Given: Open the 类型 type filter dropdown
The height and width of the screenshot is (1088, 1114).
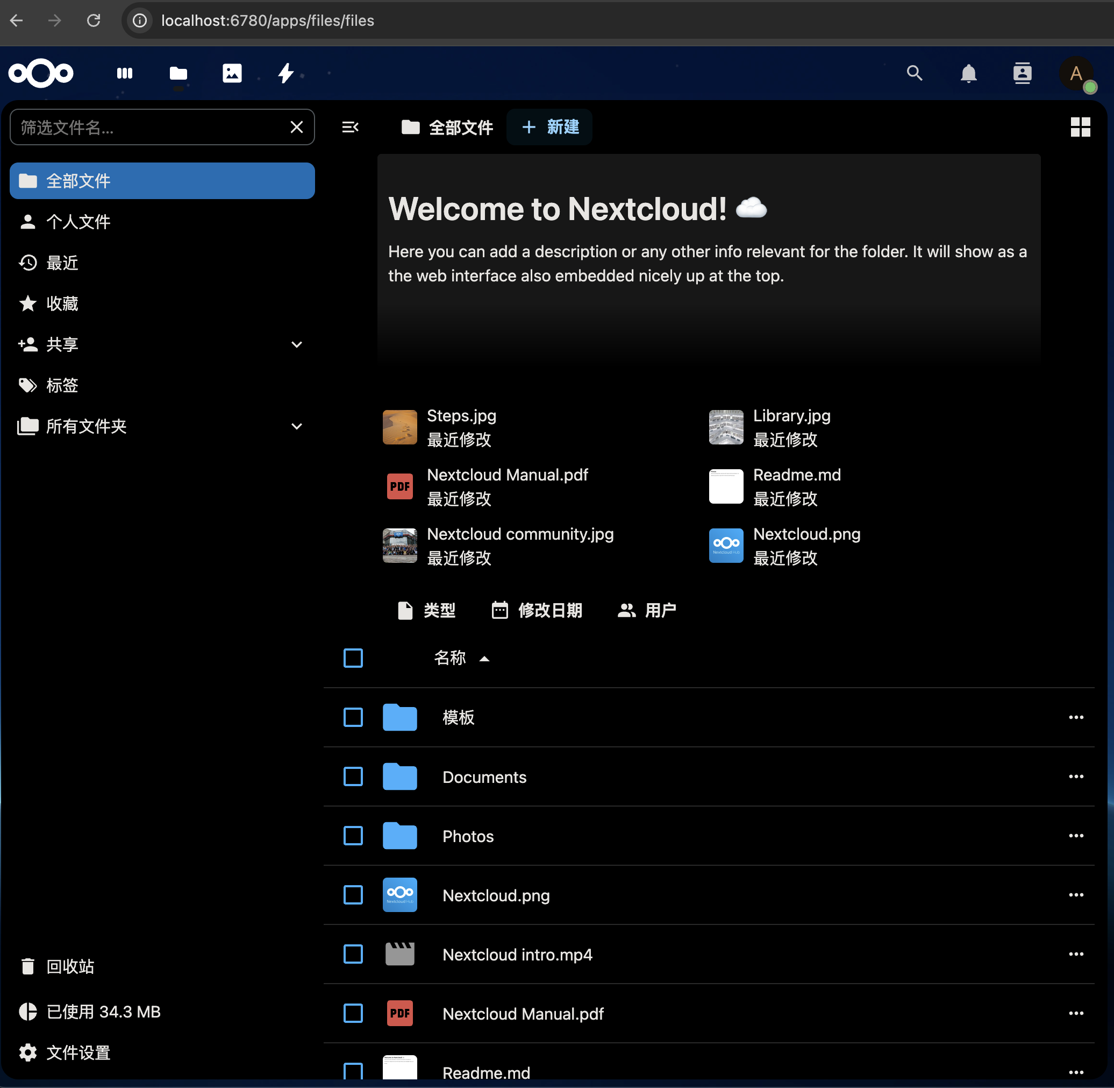Looking at the screenshot, I should (x=426, y=610).
